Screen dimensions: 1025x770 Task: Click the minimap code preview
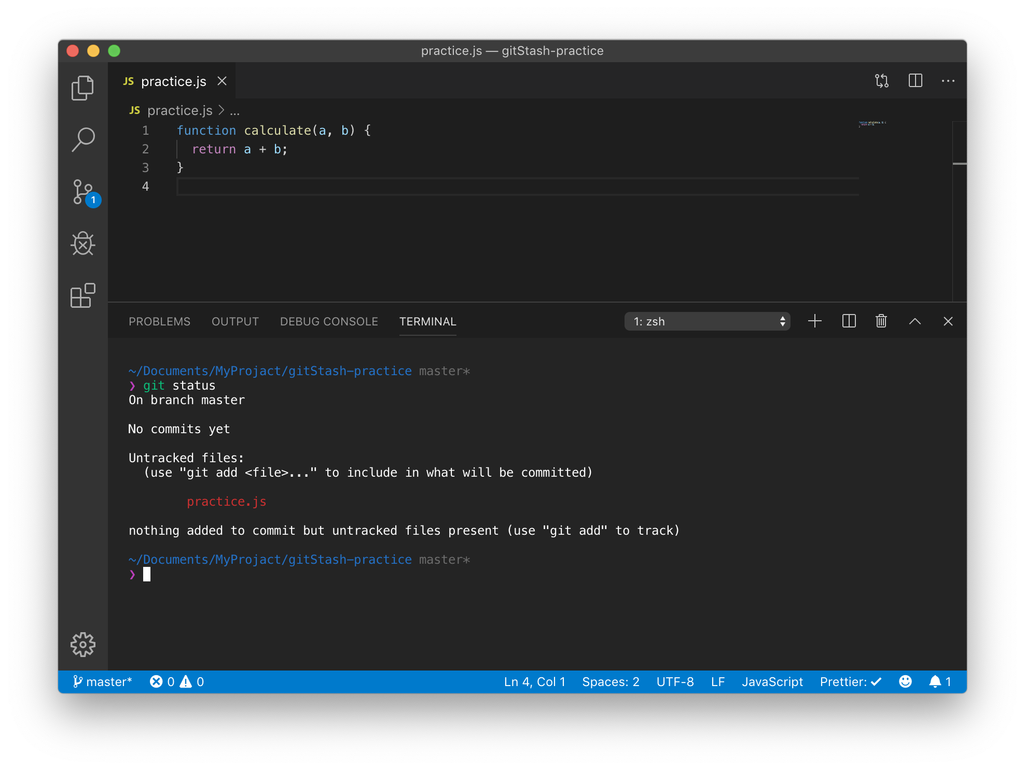coord(872,124)
